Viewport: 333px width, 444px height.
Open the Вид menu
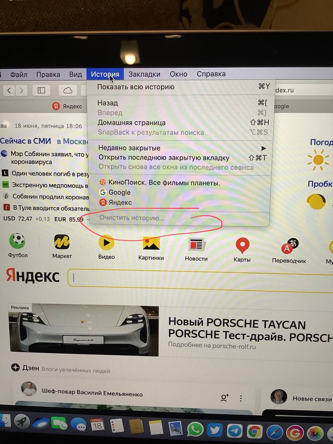pos(76,75)
